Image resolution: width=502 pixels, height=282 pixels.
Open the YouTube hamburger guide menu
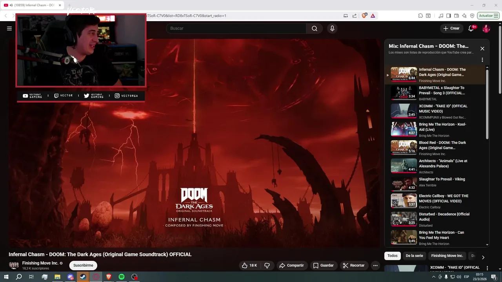coord(9,28)
